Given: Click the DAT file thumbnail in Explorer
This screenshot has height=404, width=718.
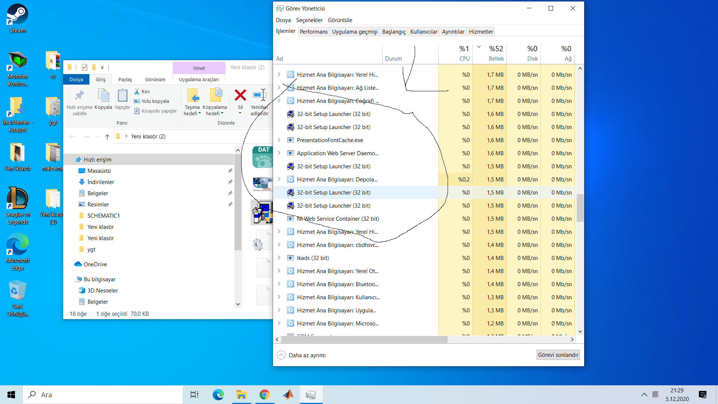Looking at the screenshot, I should tap(263, 157).
